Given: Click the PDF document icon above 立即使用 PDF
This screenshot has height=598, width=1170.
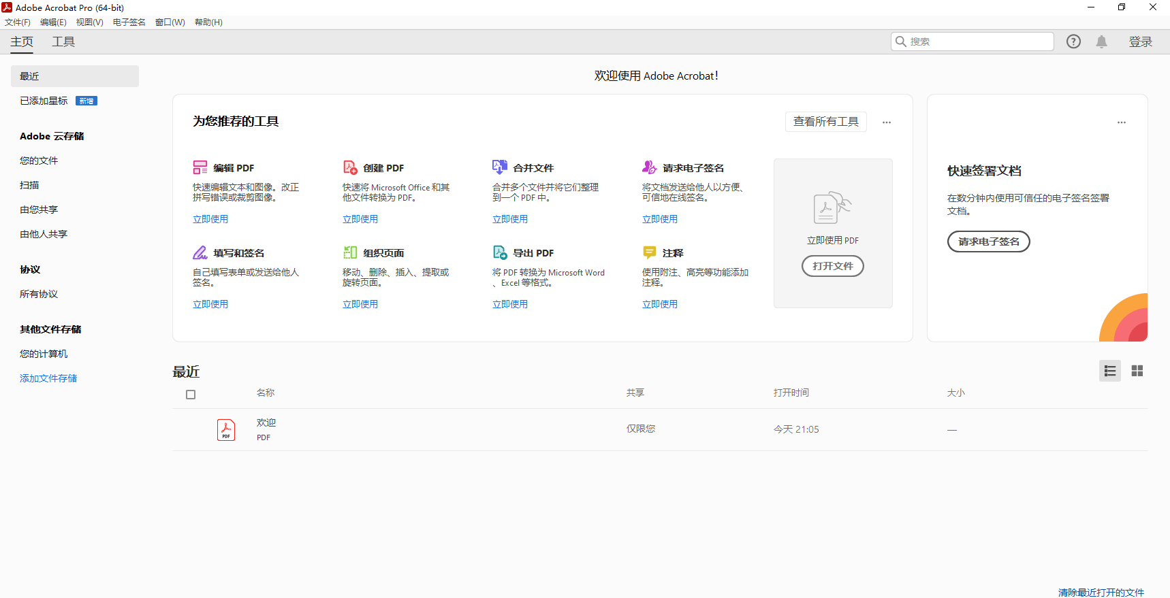Looking at the screenshot, I should [x=833, y=207].
